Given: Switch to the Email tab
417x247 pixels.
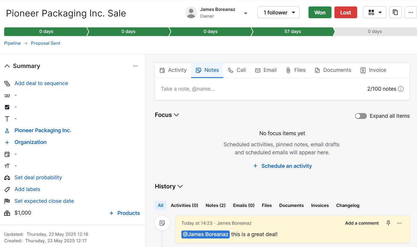Looking at the screenshot, I should [266, 70].
